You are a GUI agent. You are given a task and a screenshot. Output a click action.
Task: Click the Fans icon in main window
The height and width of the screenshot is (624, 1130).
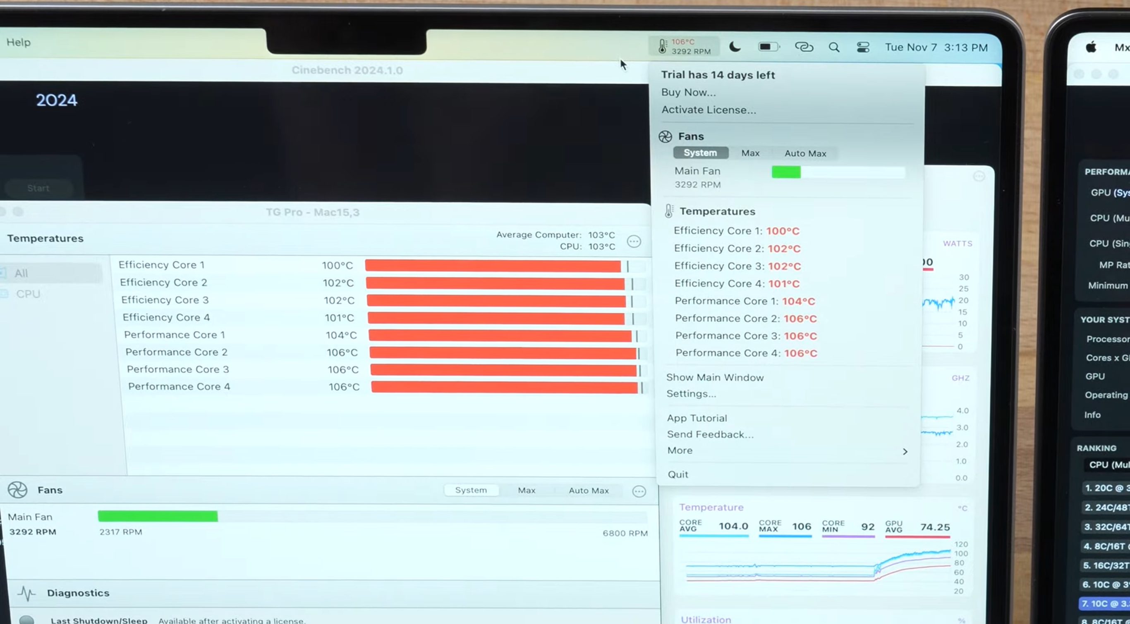coord(17,489)
